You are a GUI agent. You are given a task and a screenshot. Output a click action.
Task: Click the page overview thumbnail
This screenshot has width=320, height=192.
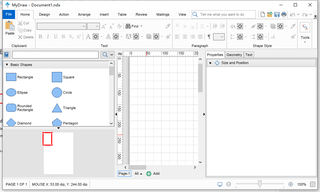pyautogui.click(x=59, y=153)
